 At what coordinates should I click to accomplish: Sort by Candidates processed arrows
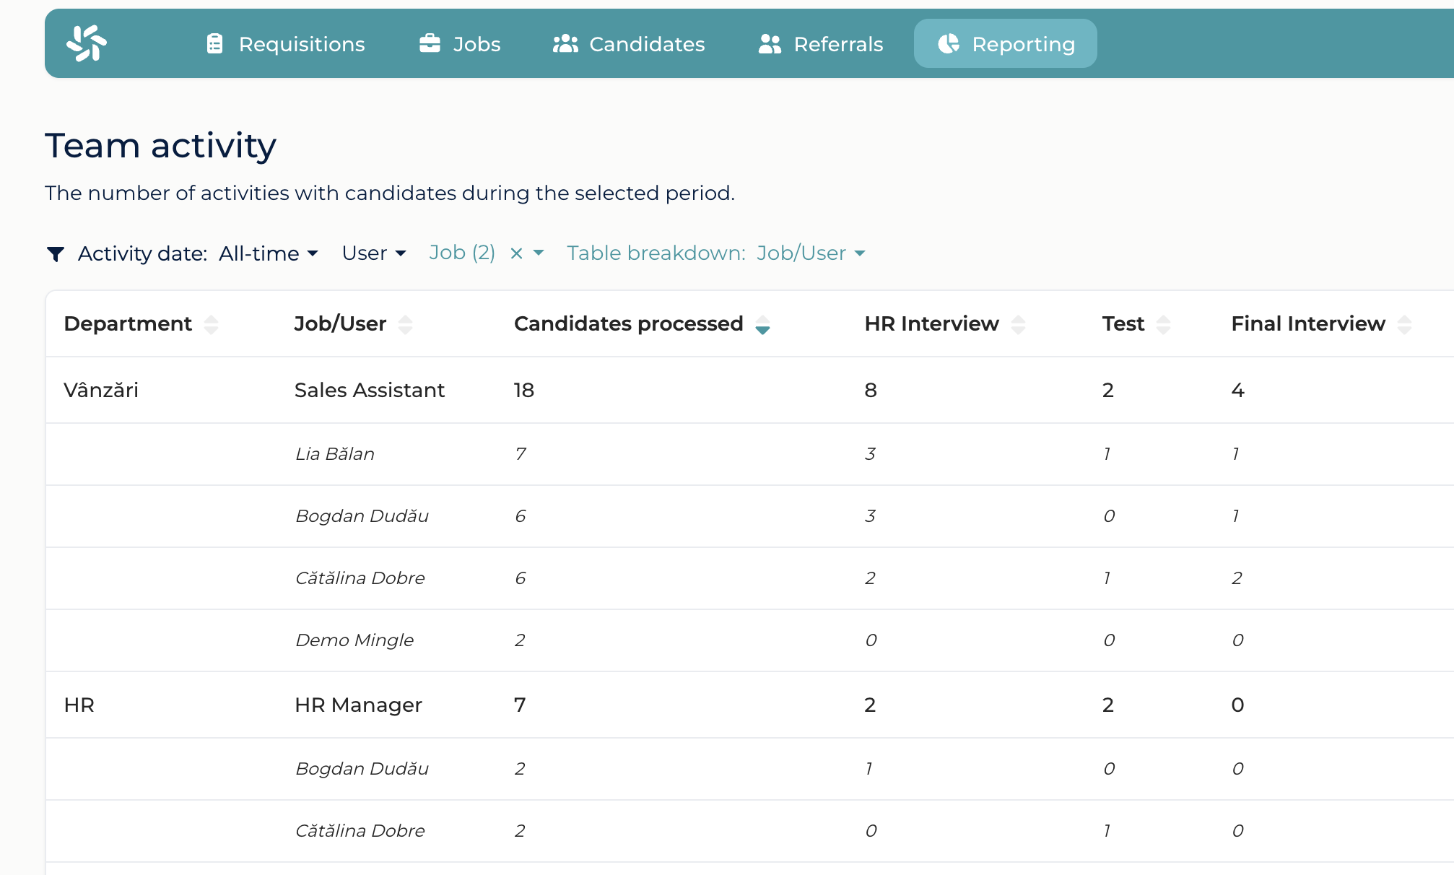[762, 325]
